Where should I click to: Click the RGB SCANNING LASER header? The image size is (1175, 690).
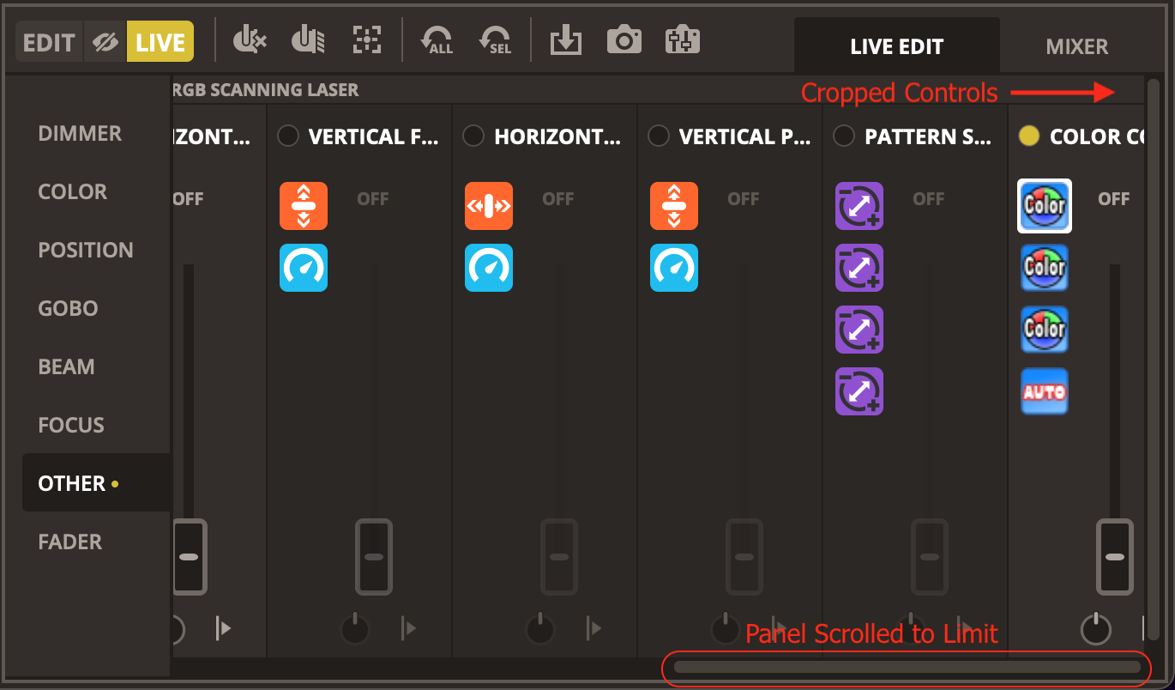pyautogui.click(x=265, y=89)
